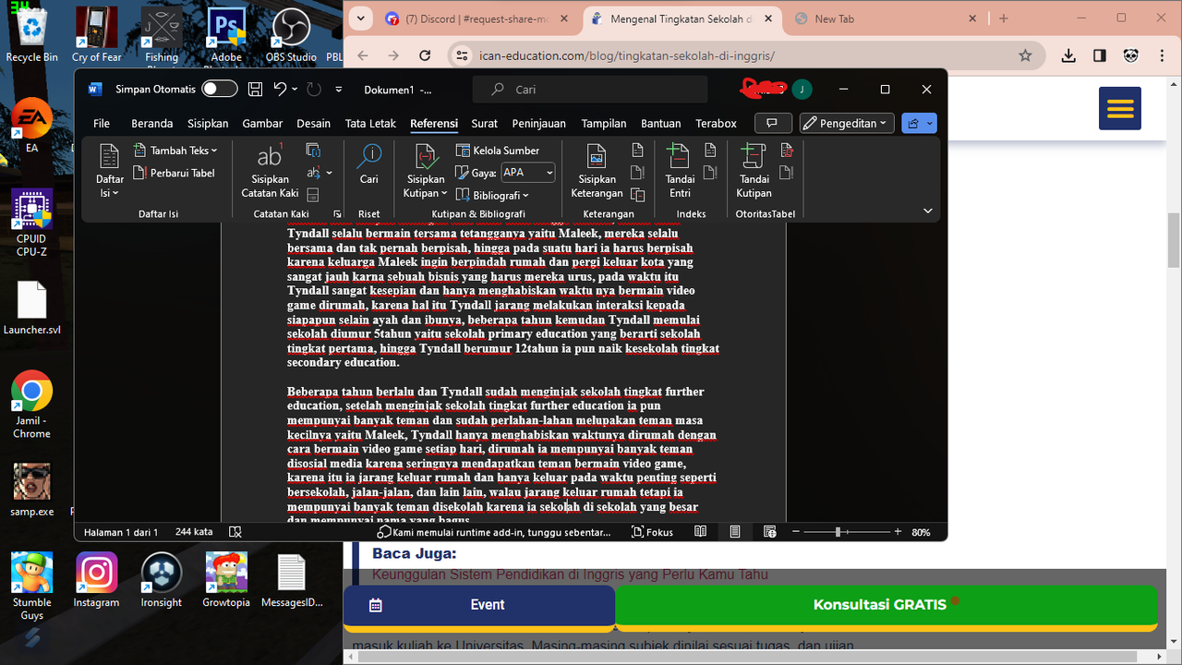Open the Customize Quick Access Toolbar arrow
Screen dimensions: 1182x665
click(x=339, y=90)
